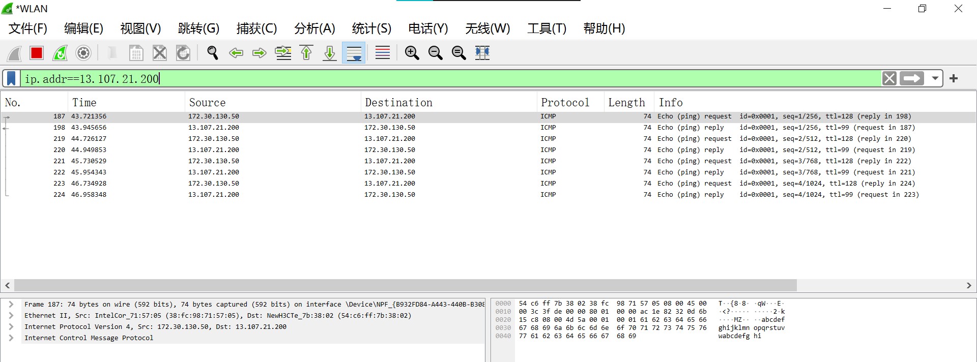The height and width of the screenshot is (362, 977).
Task: Click hex offset 0020 in bytes pane
Action: click(x=503, y=320)
